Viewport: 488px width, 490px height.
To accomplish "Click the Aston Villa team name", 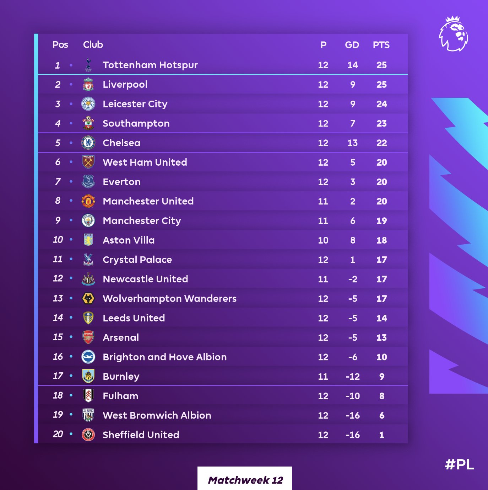I will coord(129,240).
